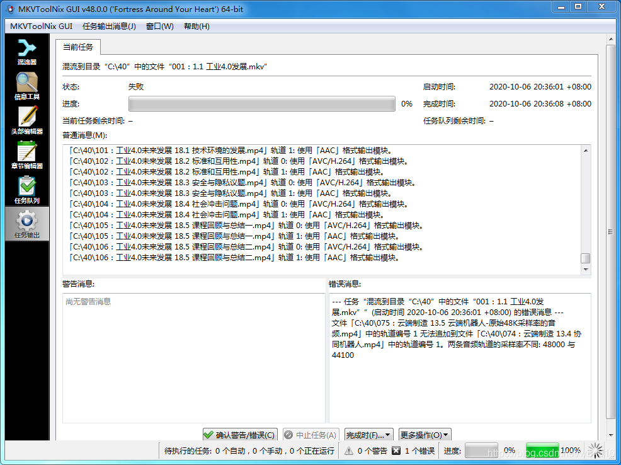Open the 任务输出消息(J) menu

[109, 26]
